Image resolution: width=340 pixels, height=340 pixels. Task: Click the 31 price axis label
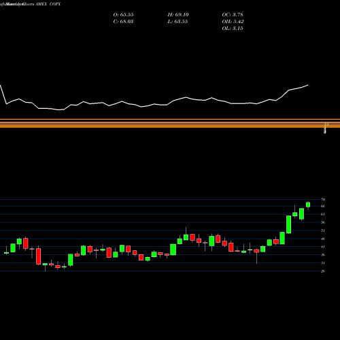tap(323, 263)
